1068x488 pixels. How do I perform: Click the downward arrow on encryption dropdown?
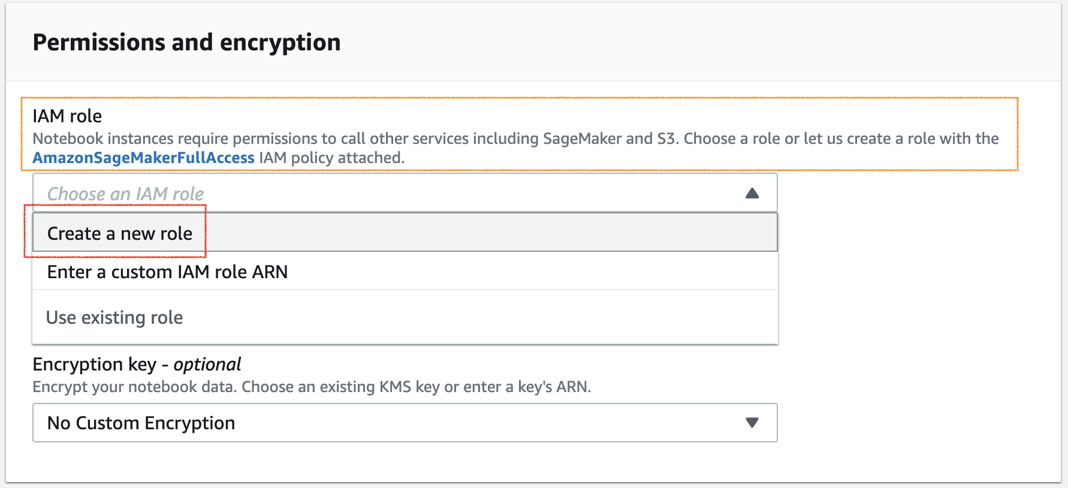[x=752, y=423]
